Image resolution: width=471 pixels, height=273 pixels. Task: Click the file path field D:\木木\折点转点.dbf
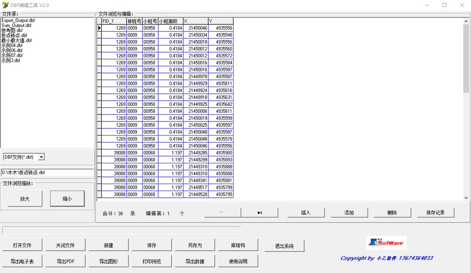[x=47, y=173]
